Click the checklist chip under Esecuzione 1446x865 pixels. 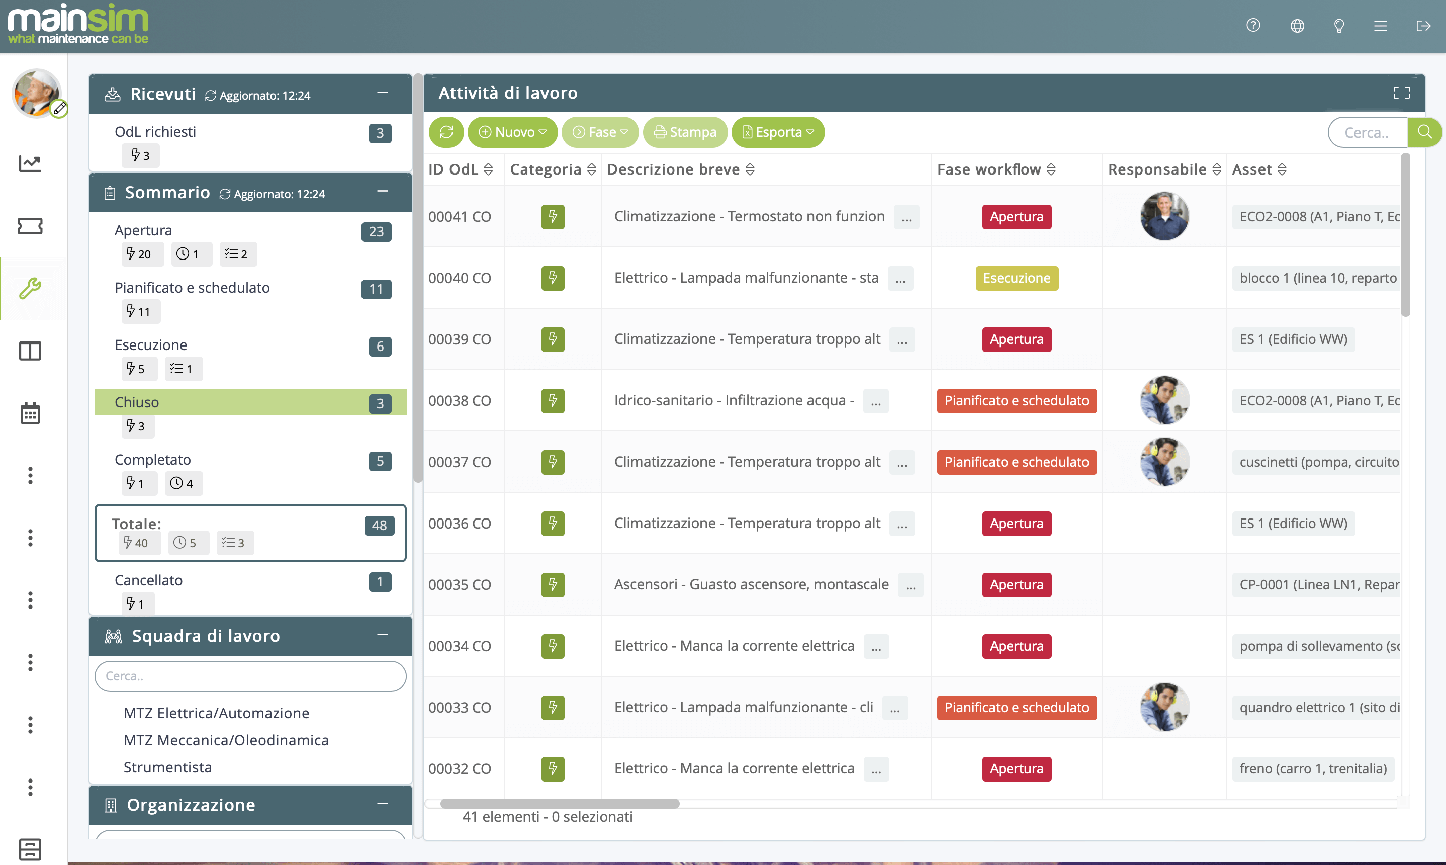183,369
